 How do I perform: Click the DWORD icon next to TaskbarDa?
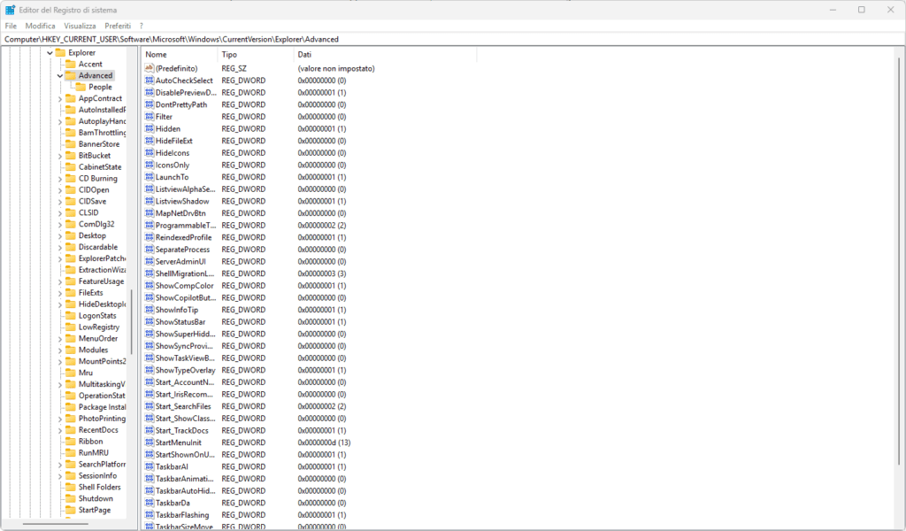pos(149,503)
